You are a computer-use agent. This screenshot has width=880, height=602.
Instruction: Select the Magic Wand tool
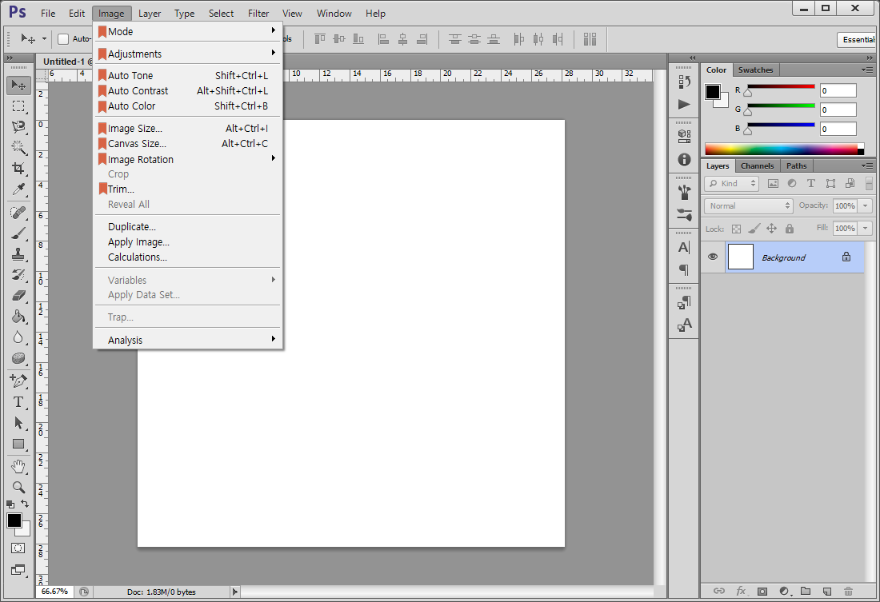[18, 148]
